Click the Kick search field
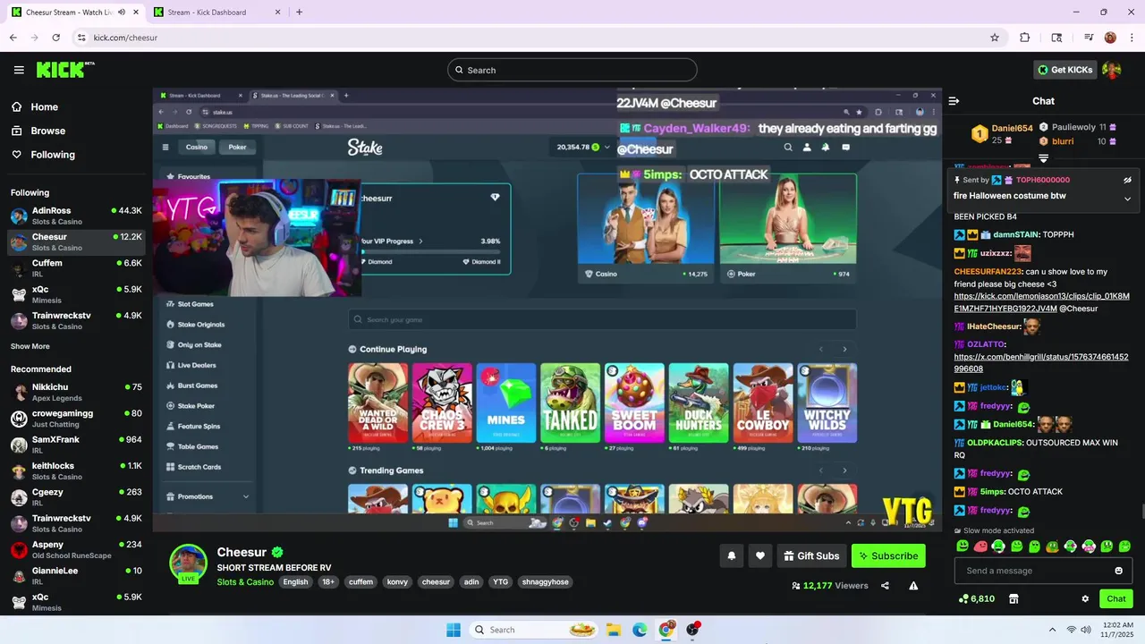The height and width of the screenshot is (644, 1145). [572, 70]
